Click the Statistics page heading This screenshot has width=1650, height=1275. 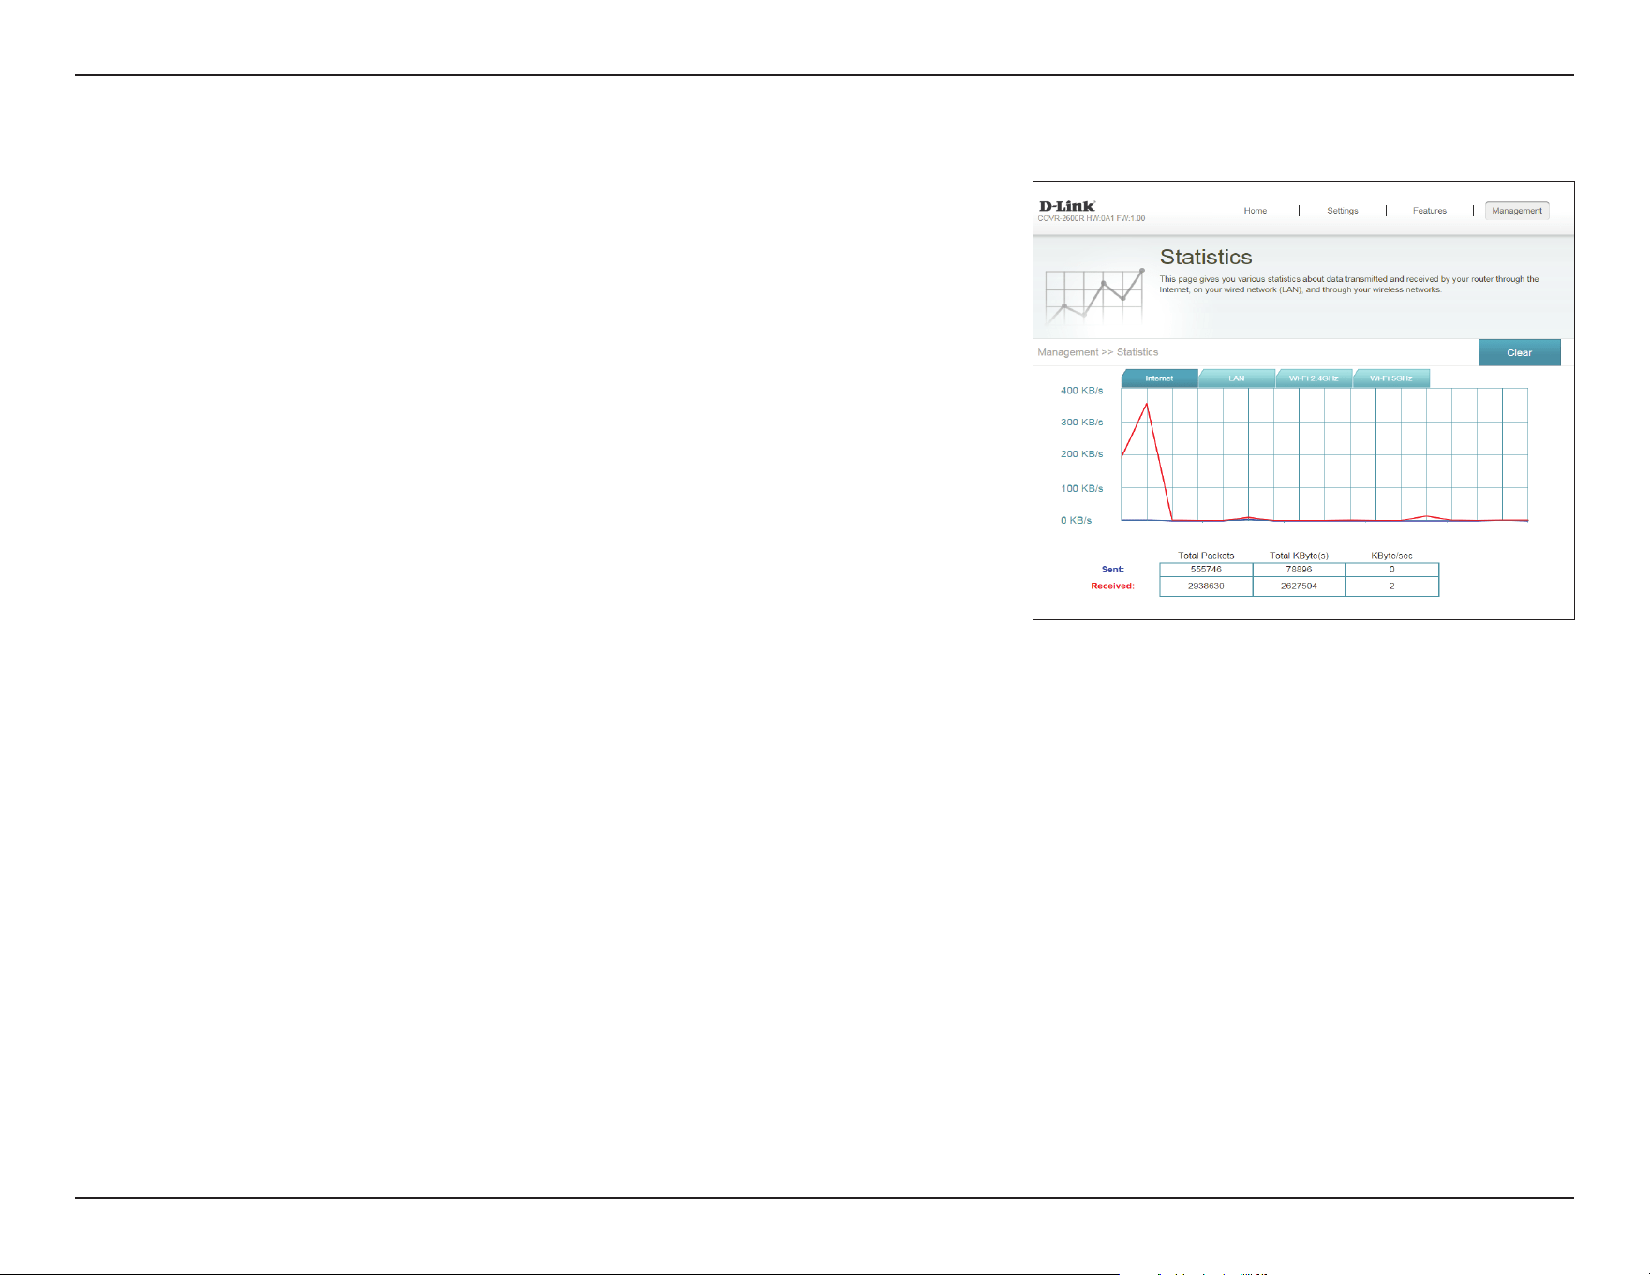(x=1206, y=257)
